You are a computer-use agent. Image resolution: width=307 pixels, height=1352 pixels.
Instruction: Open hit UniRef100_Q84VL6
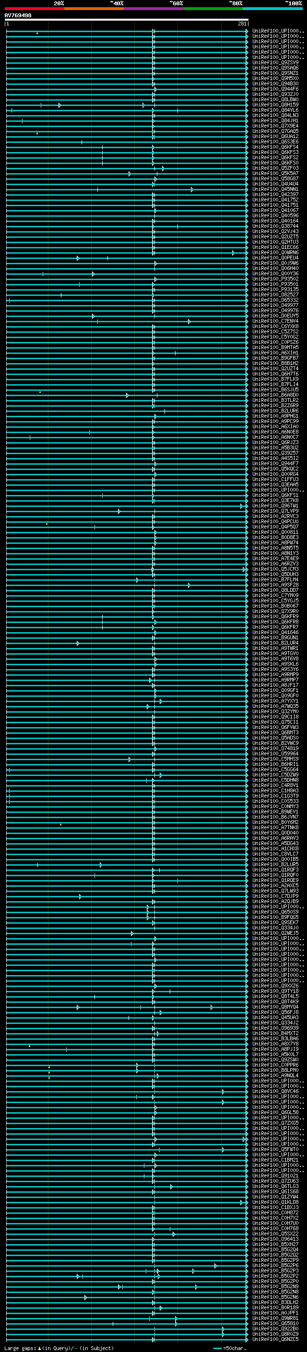pyautogui.click(x=275, y=110)
